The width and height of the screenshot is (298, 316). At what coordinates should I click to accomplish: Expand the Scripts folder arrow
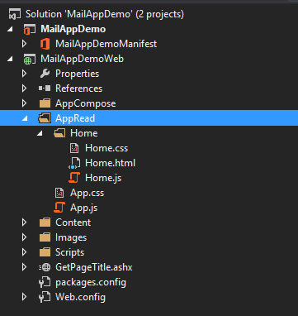24,252
